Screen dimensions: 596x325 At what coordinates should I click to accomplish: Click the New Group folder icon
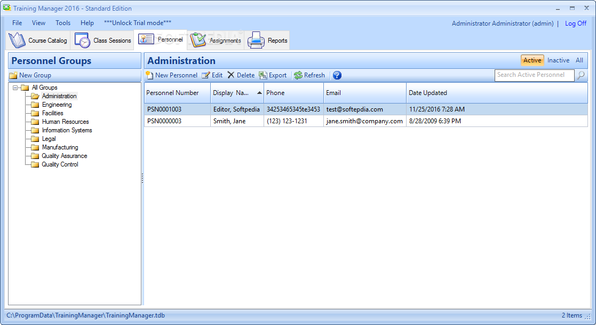(x=13, y=75)
